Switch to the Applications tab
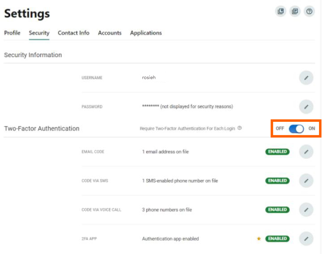The width and height of the screenshot is (324, 254). coord(146,33)
